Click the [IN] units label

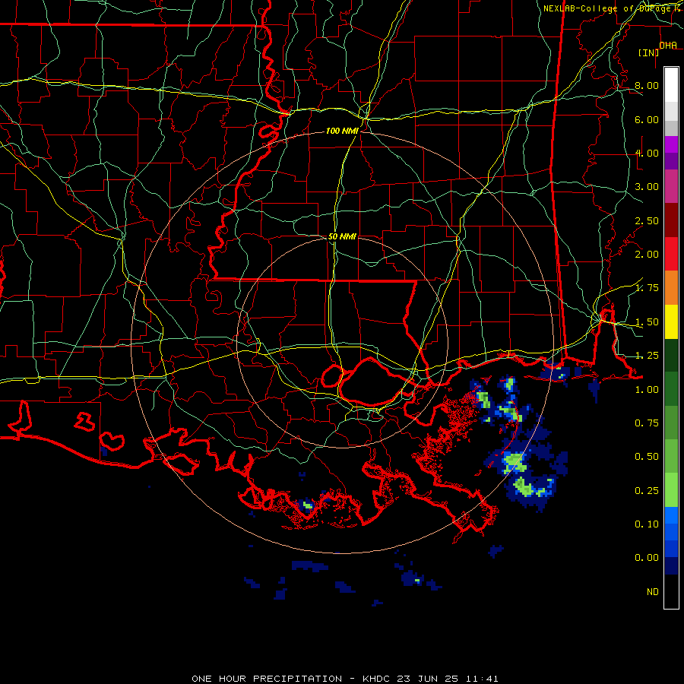[x=649, y=52]
